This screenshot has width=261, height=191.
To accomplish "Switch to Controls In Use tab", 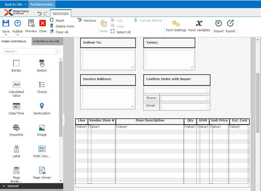I will pos(46,41).
